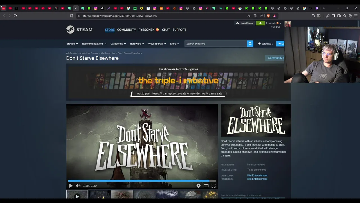The width and height of the screenshot is (360, 203).
Task: Expand the Recommendations dropdown
Action: (94, 44)
